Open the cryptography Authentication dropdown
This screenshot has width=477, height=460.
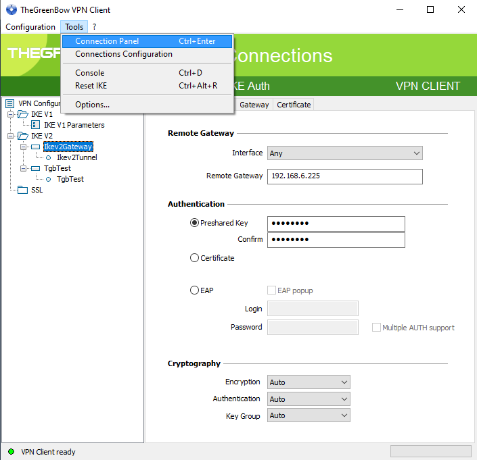click(x=309, y=399)
